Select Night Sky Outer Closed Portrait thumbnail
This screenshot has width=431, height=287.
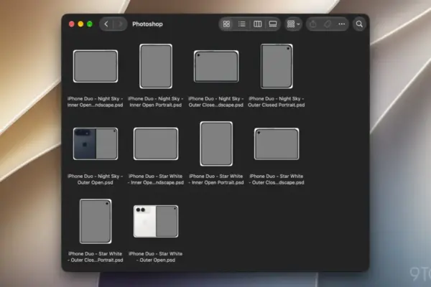277,66
